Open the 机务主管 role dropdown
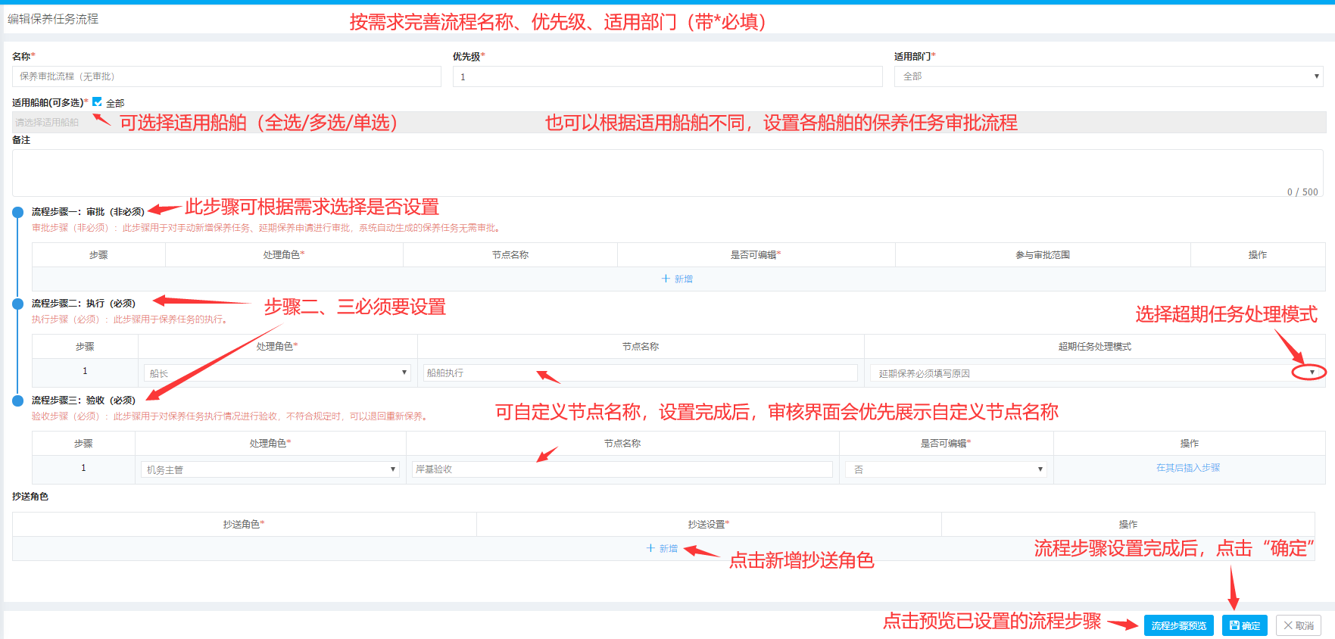 pos(270,469)
